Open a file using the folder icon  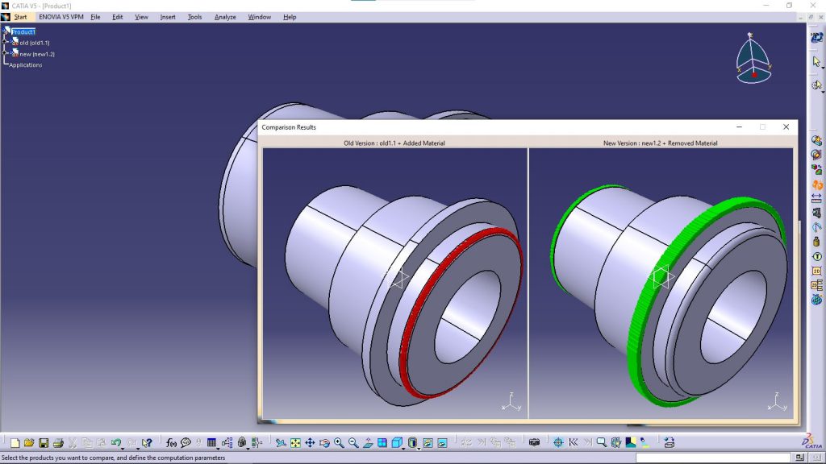tap(29, 443)
